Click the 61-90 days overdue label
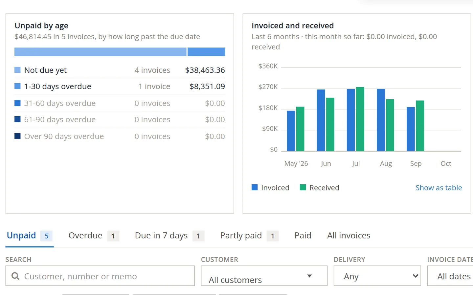473x295 pixels. (60, 120)
